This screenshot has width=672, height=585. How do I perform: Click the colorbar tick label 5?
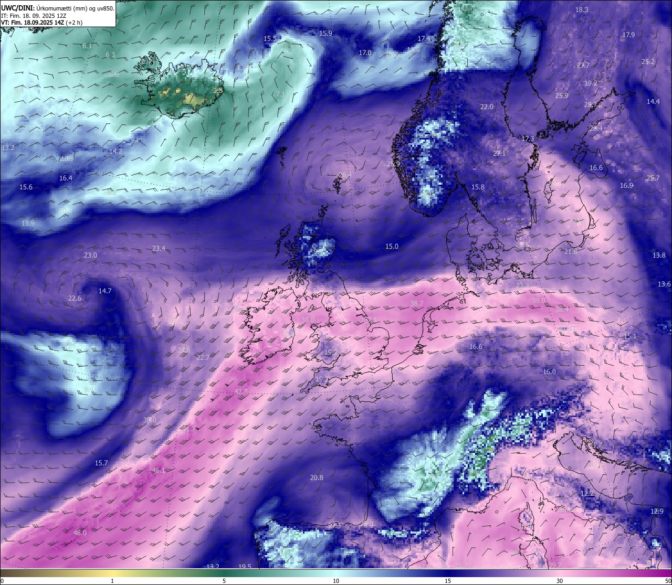(224, 581)
